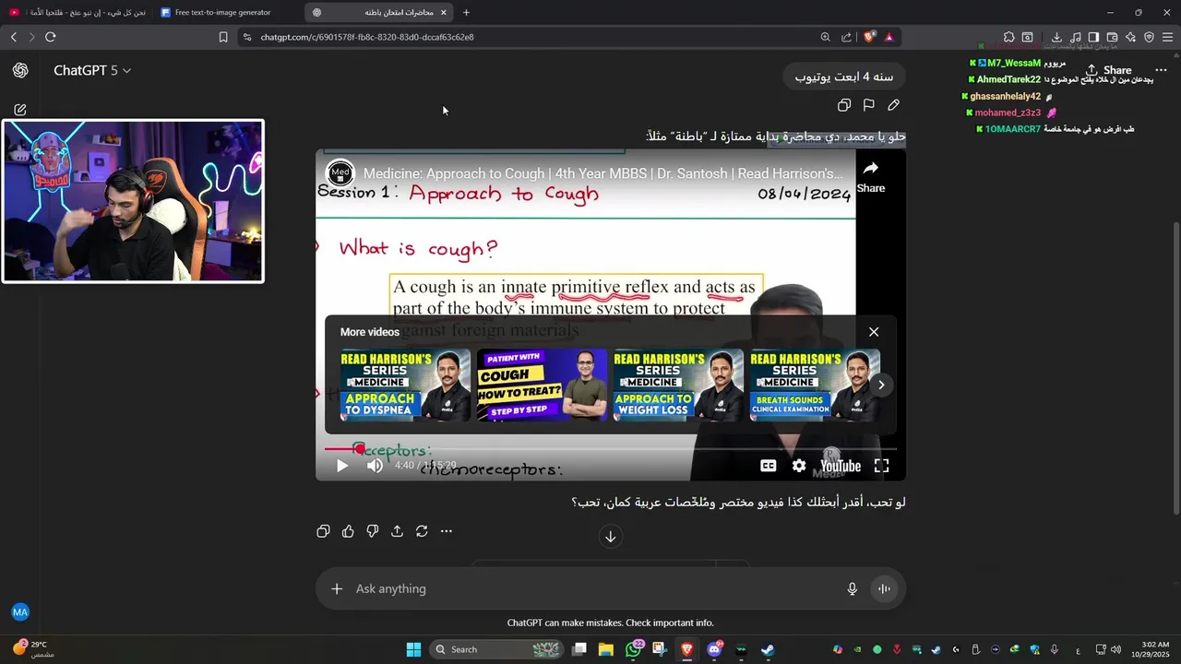Click the YouTube logo in the player
This screenshot has width=1181, height=664.
point(841,466)
